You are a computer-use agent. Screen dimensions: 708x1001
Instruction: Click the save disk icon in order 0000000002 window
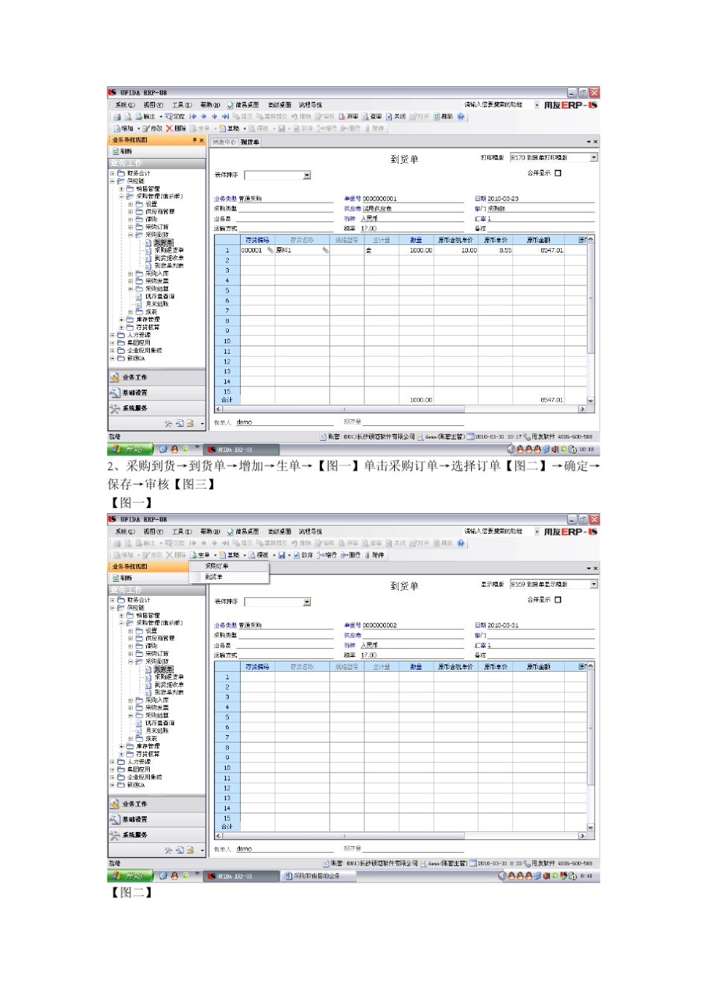(x=282, y=555)
